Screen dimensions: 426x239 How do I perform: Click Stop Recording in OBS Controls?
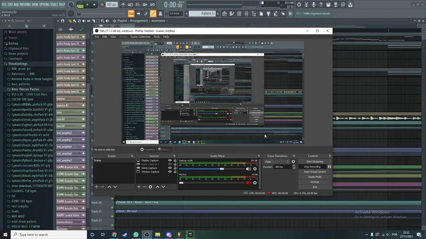pyautogui.click(x=312, y=167)
